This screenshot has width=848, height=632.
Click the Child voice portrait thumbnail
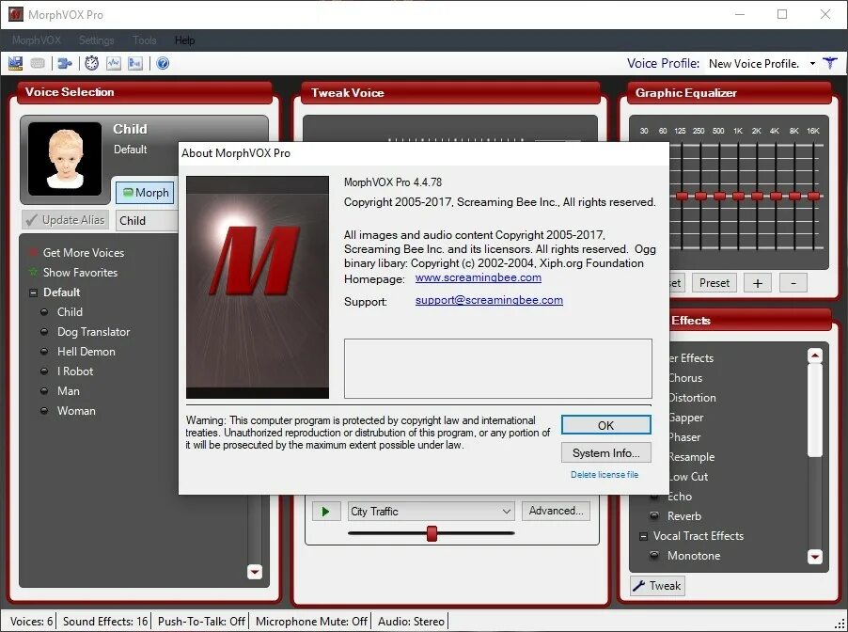point(65,159)
